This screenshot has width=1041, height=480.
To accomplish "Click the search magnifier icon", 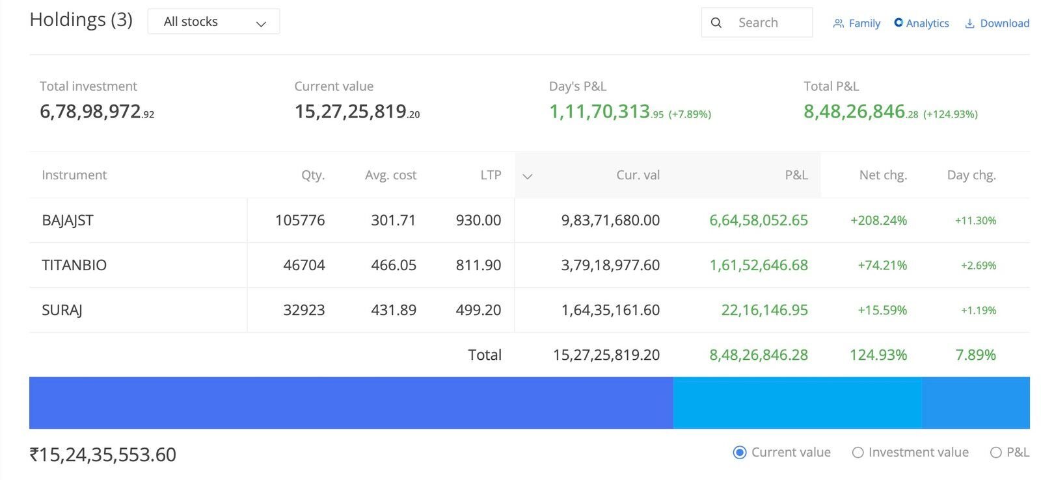I will pos(716,23).
